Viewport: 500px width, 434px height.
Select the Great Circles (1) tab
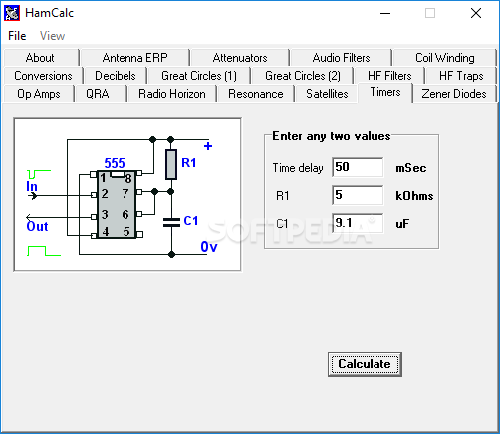click(199, 76)
